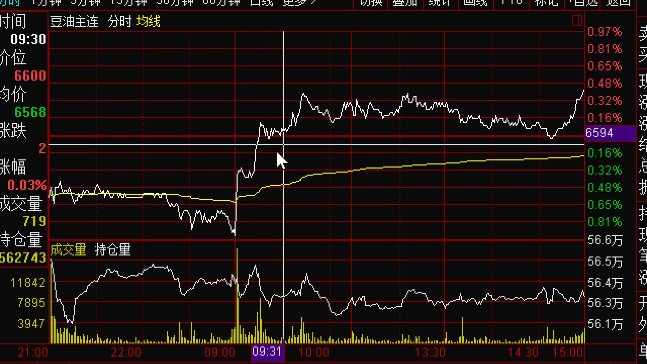Click the 22:00 time axis label
This screenshot has height=364, width=647.
(126, 353)
